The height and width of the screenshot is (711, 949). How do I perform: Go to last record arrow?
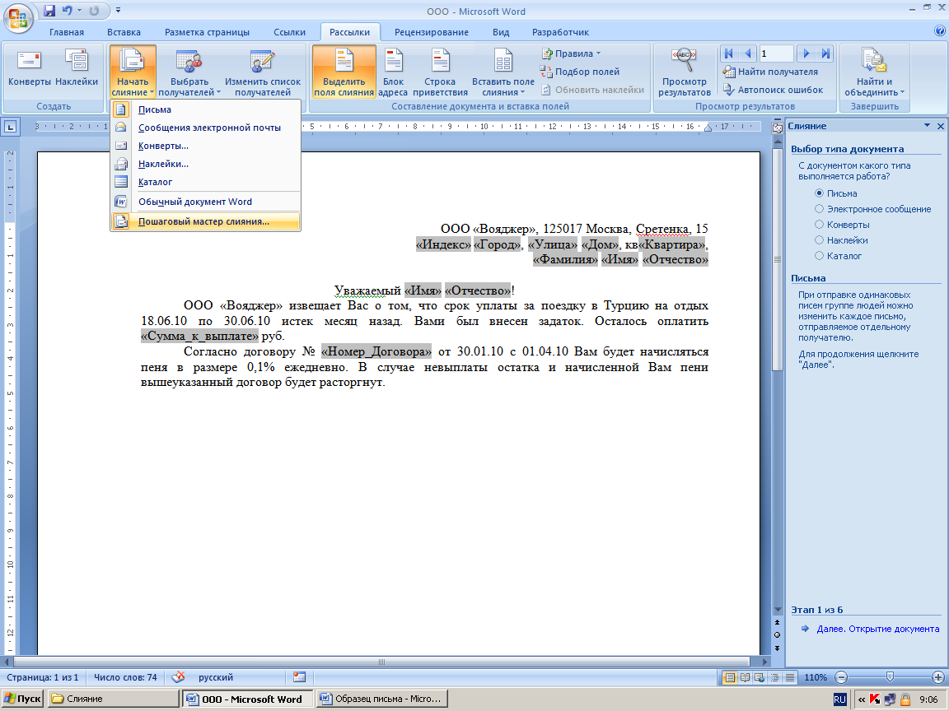pos(825,53)
